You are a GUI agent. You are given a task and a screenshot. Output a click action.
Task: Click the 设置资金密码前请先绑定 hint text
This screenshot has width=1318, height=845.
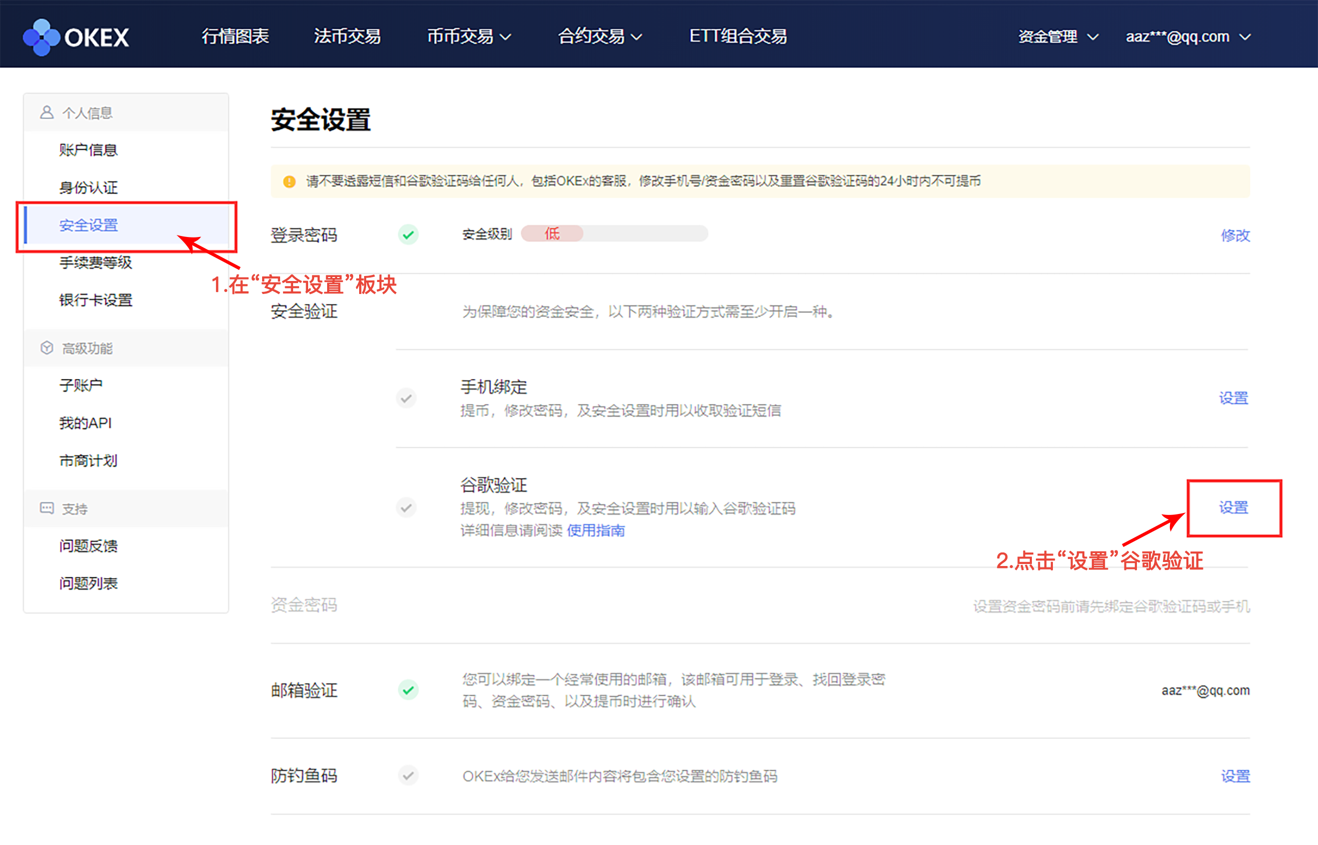(1111, 606)
